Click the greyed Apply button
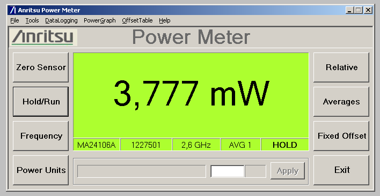 click(288, 171)
